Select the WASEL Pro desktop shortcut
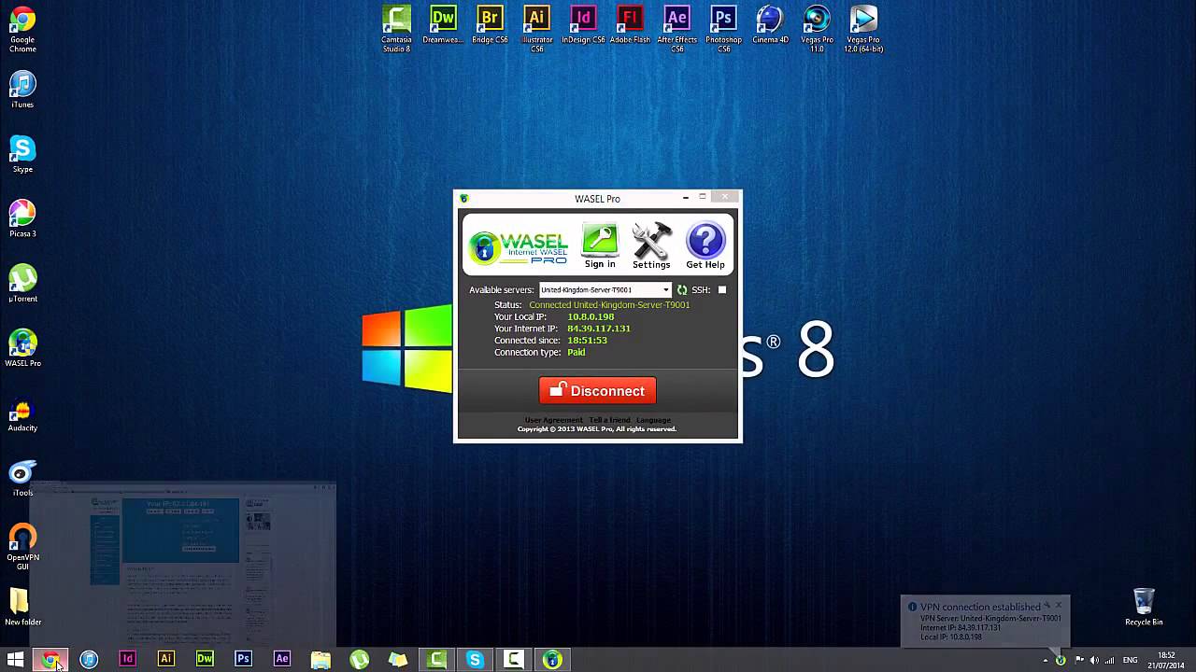This screenshot has width=1196, height=672. (22, 348)
